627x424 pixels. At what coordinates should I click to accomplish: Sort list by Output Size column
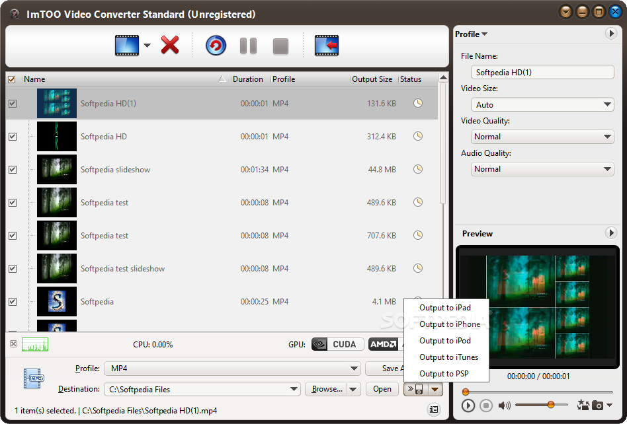pyautogui.click(x=374, y=79)
